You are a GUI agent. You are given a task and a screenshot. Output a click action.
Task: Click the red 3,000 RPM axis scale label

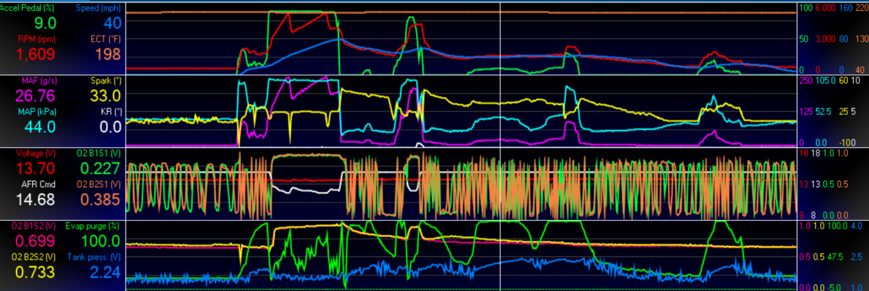click(826, 39)
